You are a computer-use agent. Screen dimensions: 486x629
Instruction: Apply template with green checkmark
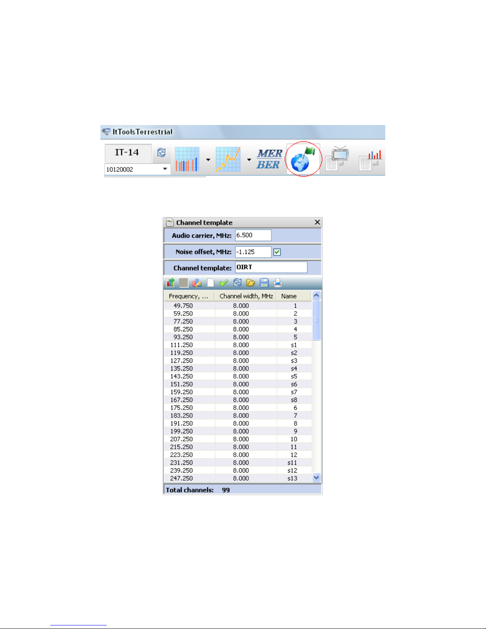224,283
